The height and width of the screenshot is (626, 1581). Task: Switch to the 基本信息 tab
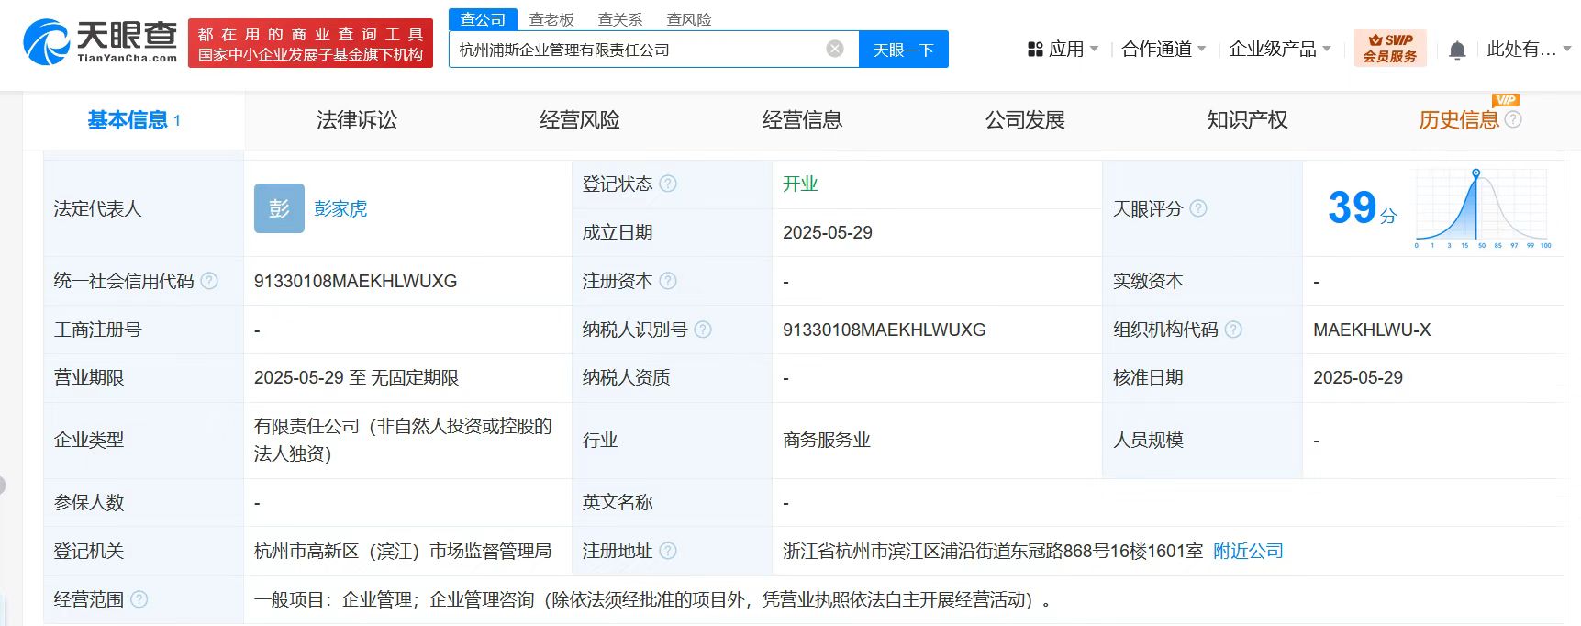(134, 120)
